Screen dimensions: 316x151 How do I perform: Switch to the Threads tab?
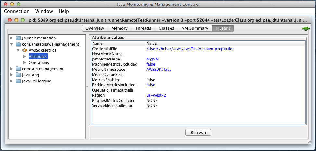point(143,28)
